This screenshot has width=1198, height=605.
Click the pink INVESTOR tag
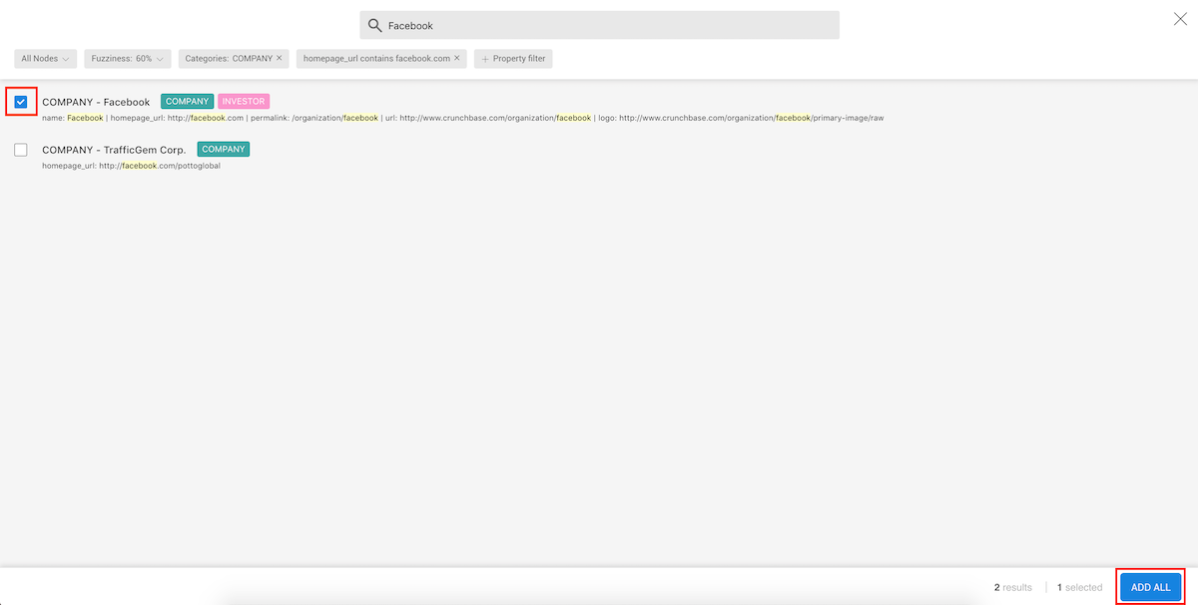point(244,102)
